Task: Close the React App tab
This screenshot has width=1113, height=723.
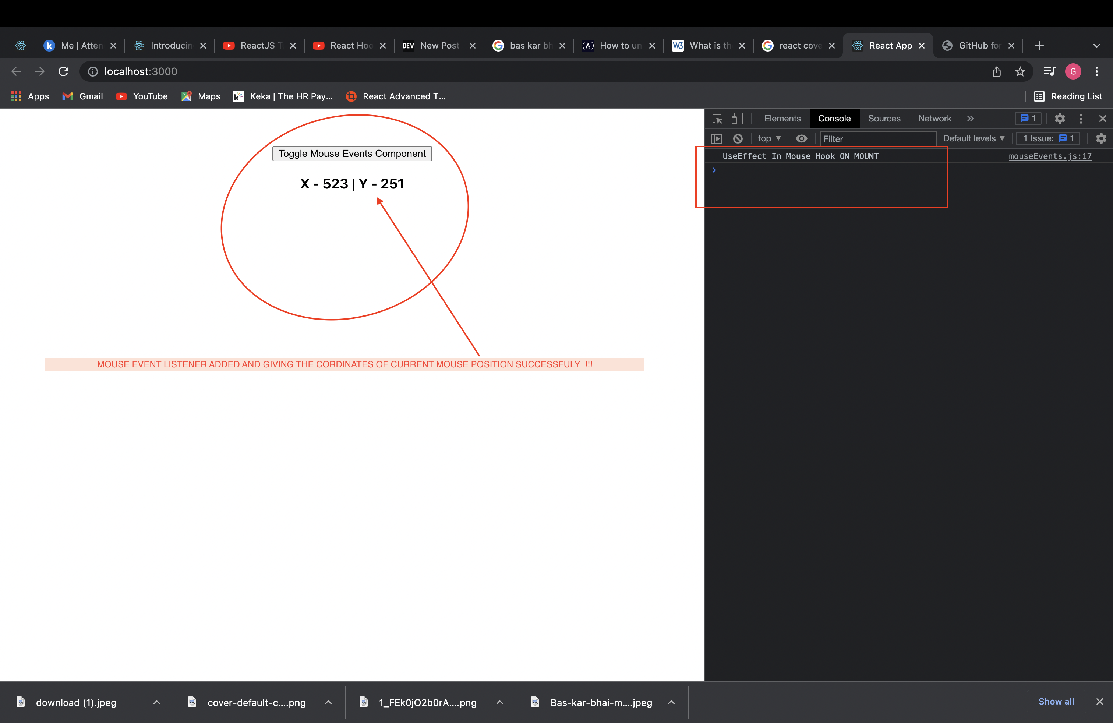Action: tap(922, 45)
